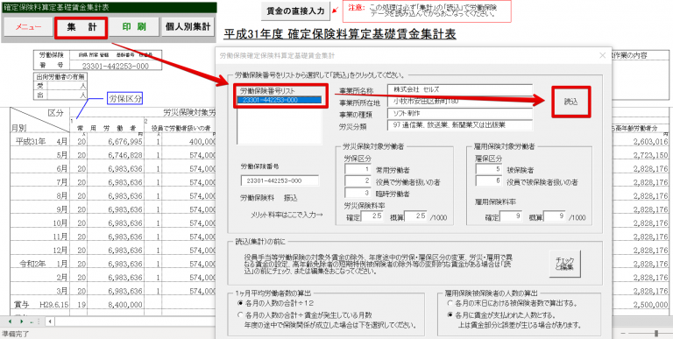Click the 常用労働者 労保区分 field
The width and height of the screenshot is (673, 339).
(358, 170)
